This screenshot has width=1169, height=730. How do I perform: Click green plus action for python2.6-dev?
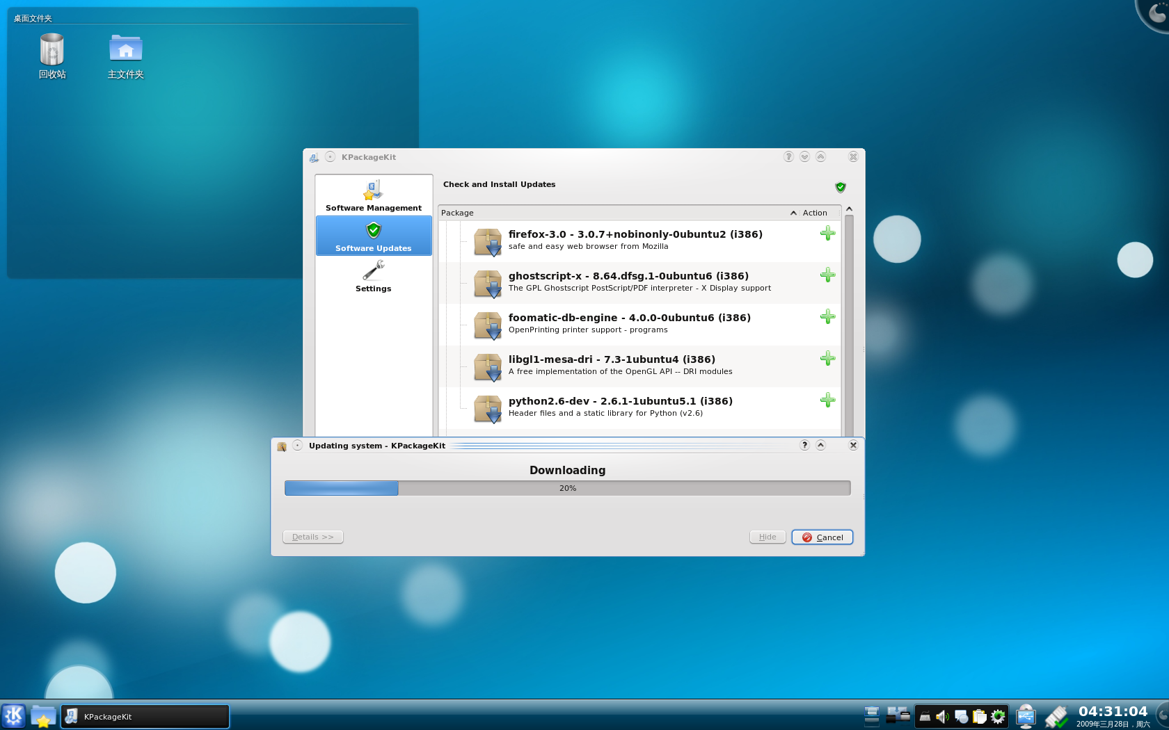[827, 400]
